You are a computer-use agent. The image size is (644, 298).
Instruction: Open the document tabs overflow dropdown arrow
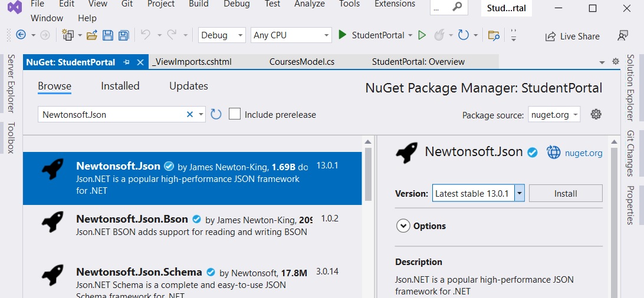(x=602, y=62)
